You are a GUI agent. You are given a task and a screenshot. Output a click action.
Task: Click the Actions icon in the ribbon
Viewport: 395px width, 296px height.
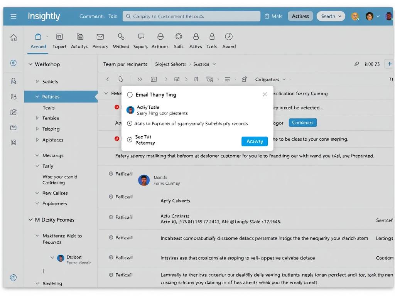click(x=160, y=37)
